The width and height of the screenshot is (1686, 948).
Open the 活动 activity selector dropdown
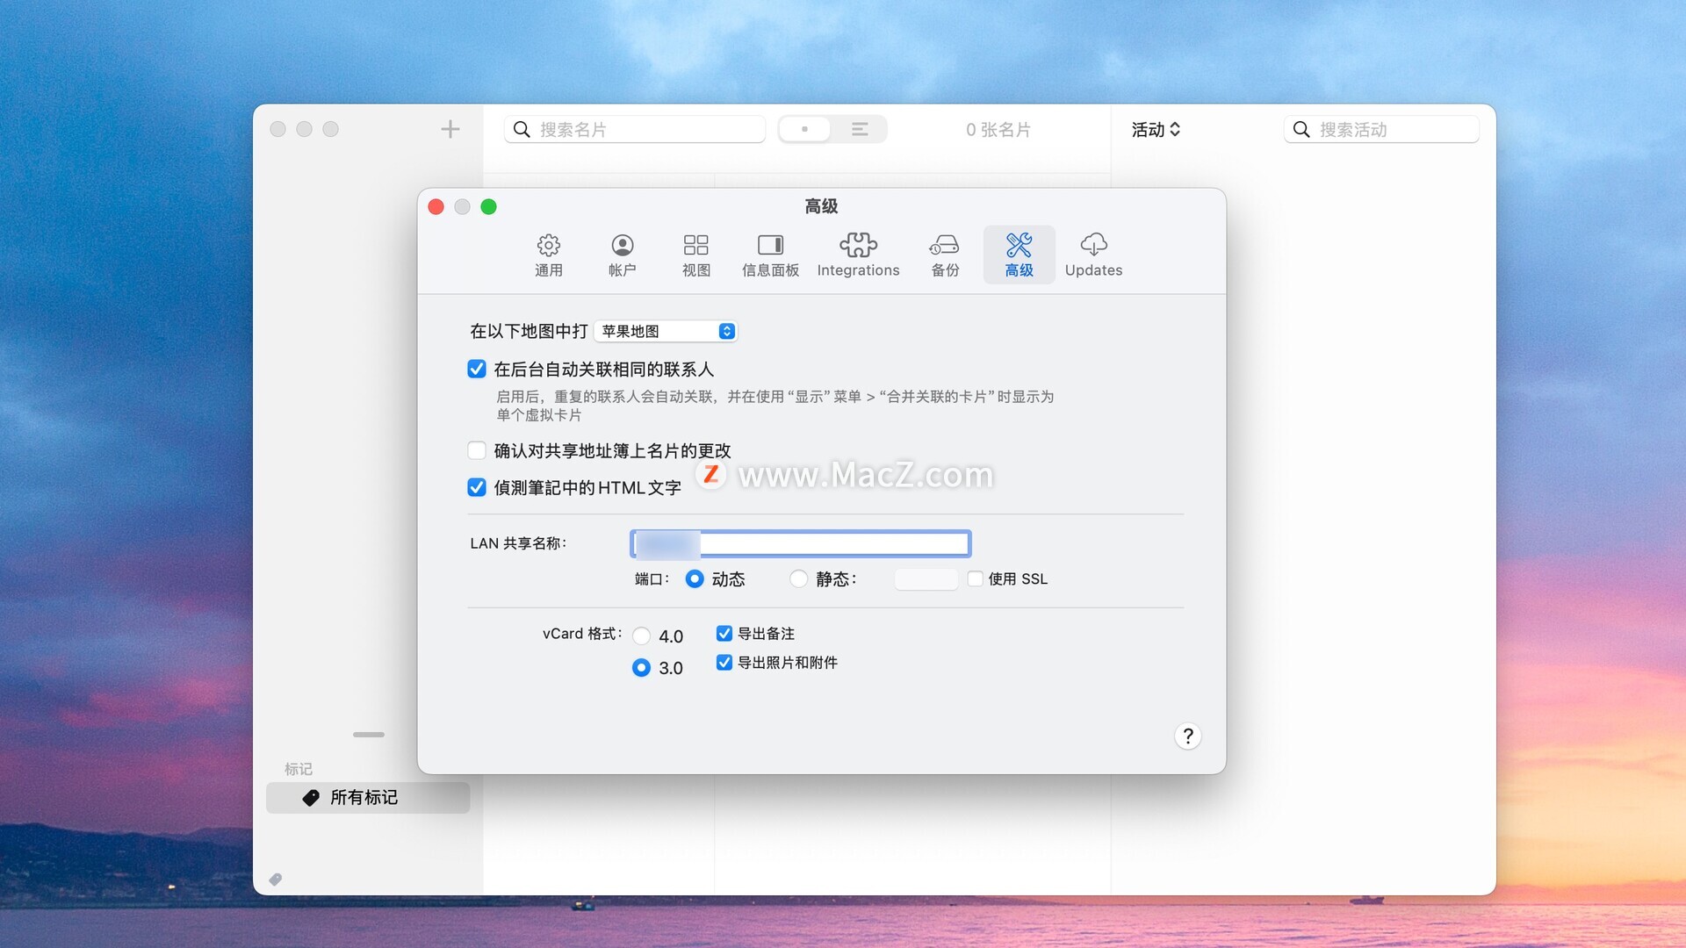point(1155,129)
